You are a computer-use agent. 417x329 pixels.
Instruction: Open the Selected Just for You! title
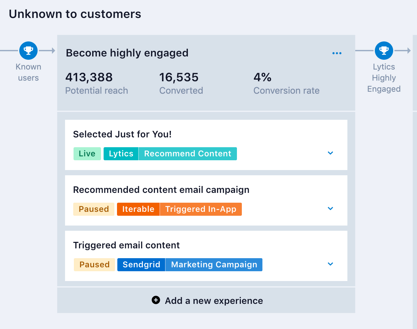pyautogui.click(x=122, y=134)
